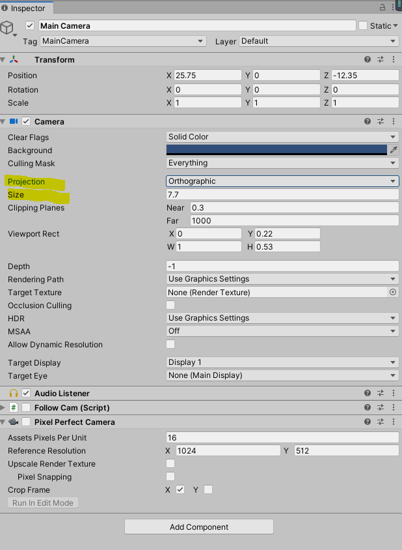Open Camera presets slider icon
Image resolution: width=402 pixels, height=550 pixels.
coord(381,121)
